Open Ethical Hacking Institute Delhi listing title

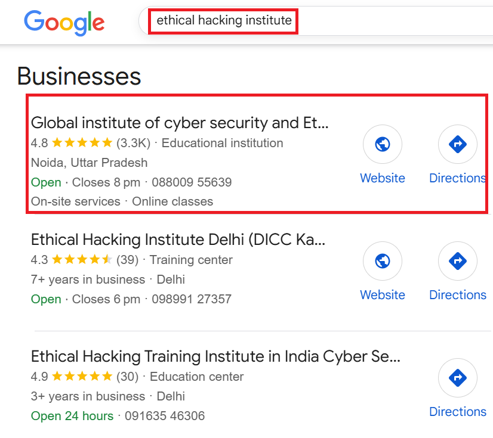click(178, 240)
